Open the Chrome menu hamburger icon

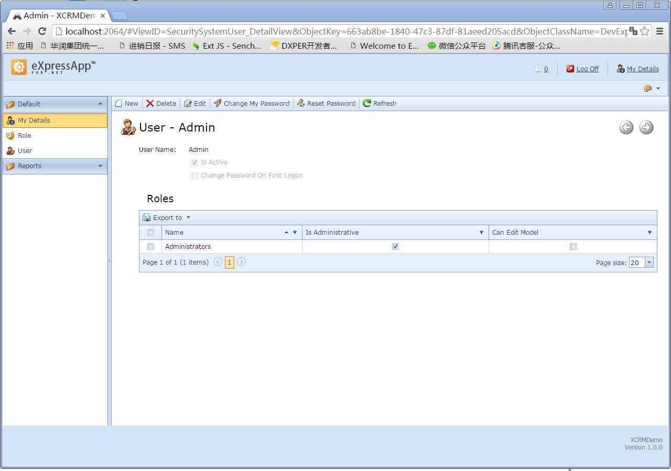660,31
